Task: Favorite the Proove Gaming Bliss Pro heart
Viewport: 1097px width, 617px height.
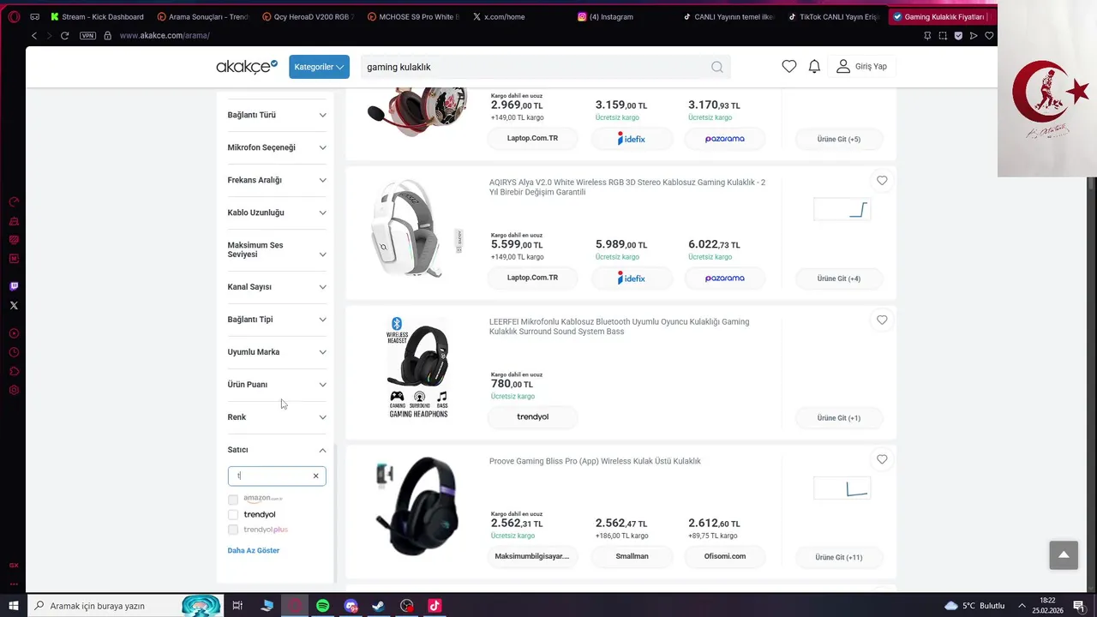Action: (882, 460)
